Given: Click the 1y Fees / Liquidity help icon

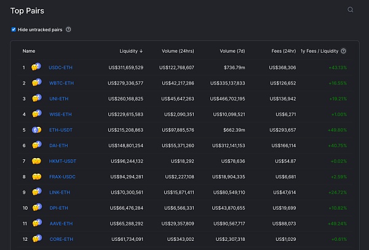Looking at the screenshot, I should pos(343,51).
